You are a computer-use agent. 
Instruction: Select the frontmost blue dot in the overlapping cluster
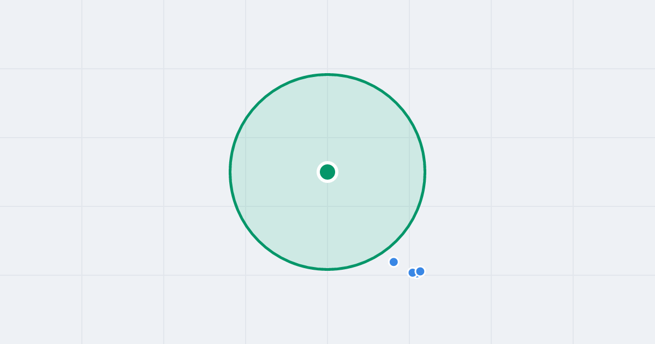coord(420,271)
